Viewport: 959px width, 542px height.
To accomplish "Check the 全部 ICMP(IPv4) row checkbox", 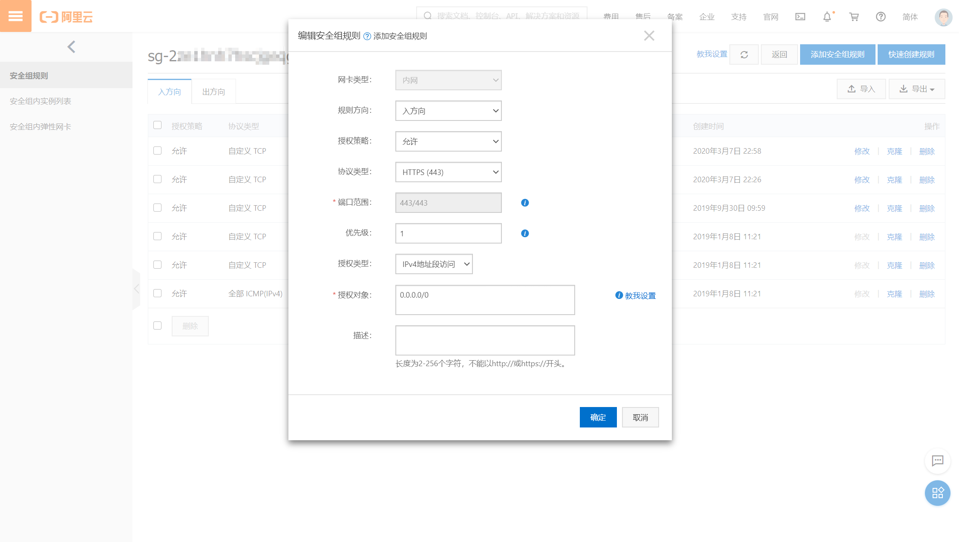I will point(158,293).
